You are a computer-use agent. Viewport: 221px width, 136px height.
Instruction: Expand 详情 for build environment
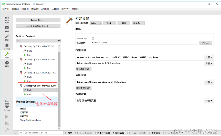pyautogui.click(x=209, y=101)
